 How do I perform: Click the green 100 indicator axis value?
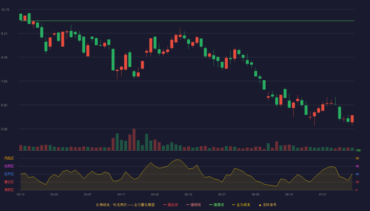(358, 151)
